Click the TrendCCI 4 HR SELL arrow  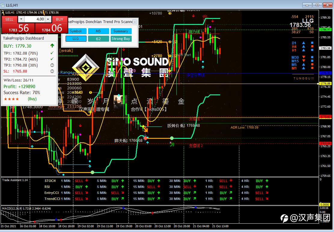click(x=267, y=199)
